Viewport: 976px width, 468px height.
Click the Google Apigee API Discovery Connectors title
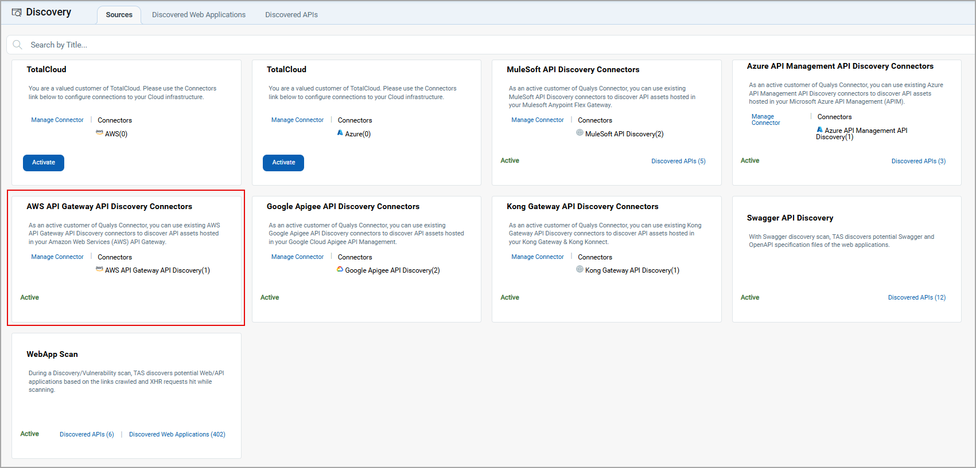pyautogui.click(x=343, y=206)
